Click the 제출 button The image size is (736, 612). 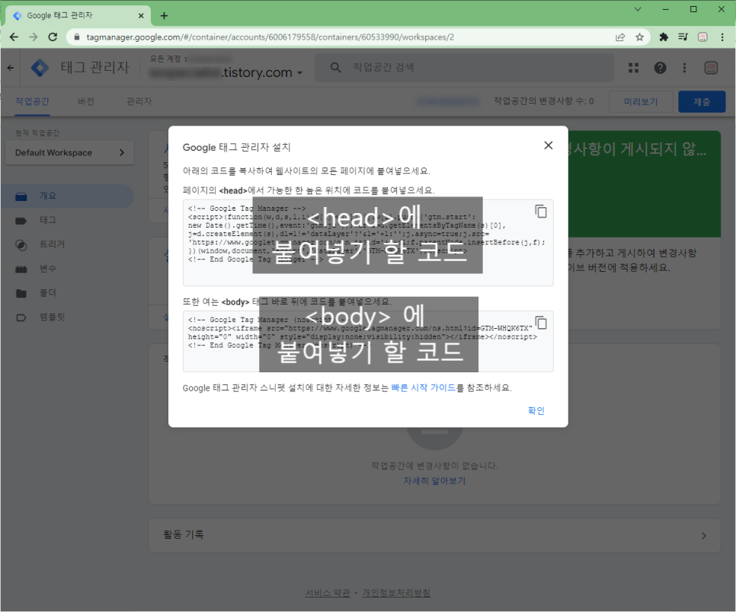702,102
